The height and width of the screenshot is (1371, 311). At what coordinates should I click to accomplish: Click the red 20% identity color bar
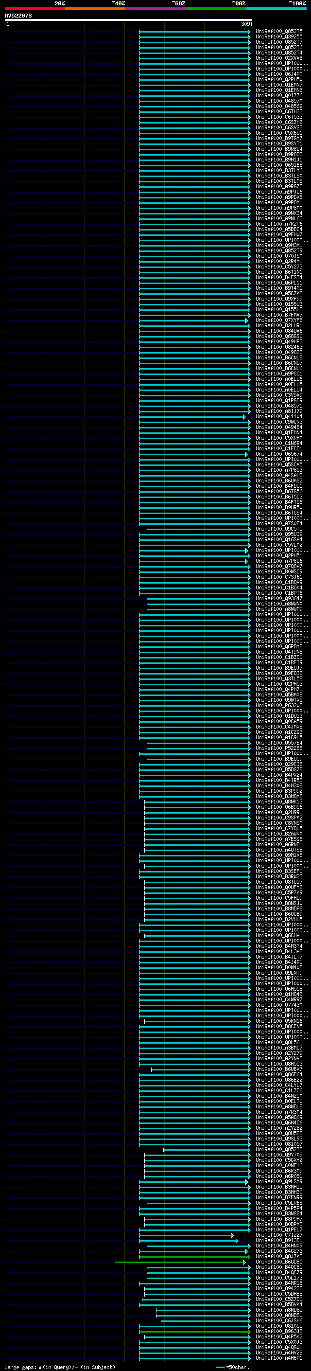(35, 9)
